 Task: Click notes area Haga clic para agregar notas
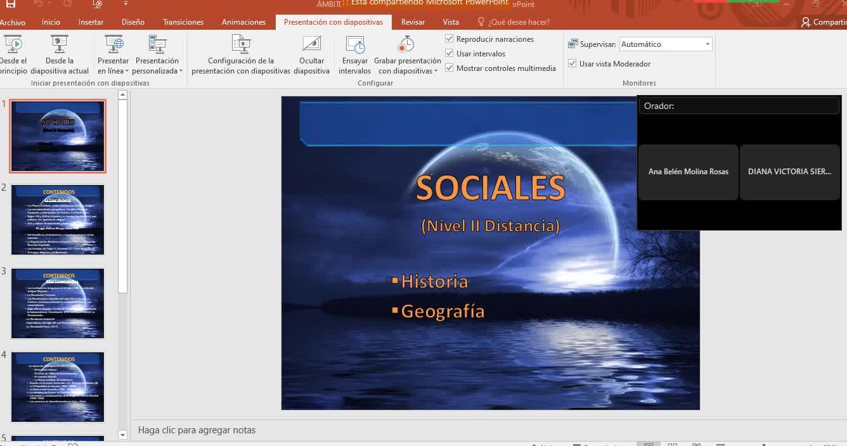point(197,430)
